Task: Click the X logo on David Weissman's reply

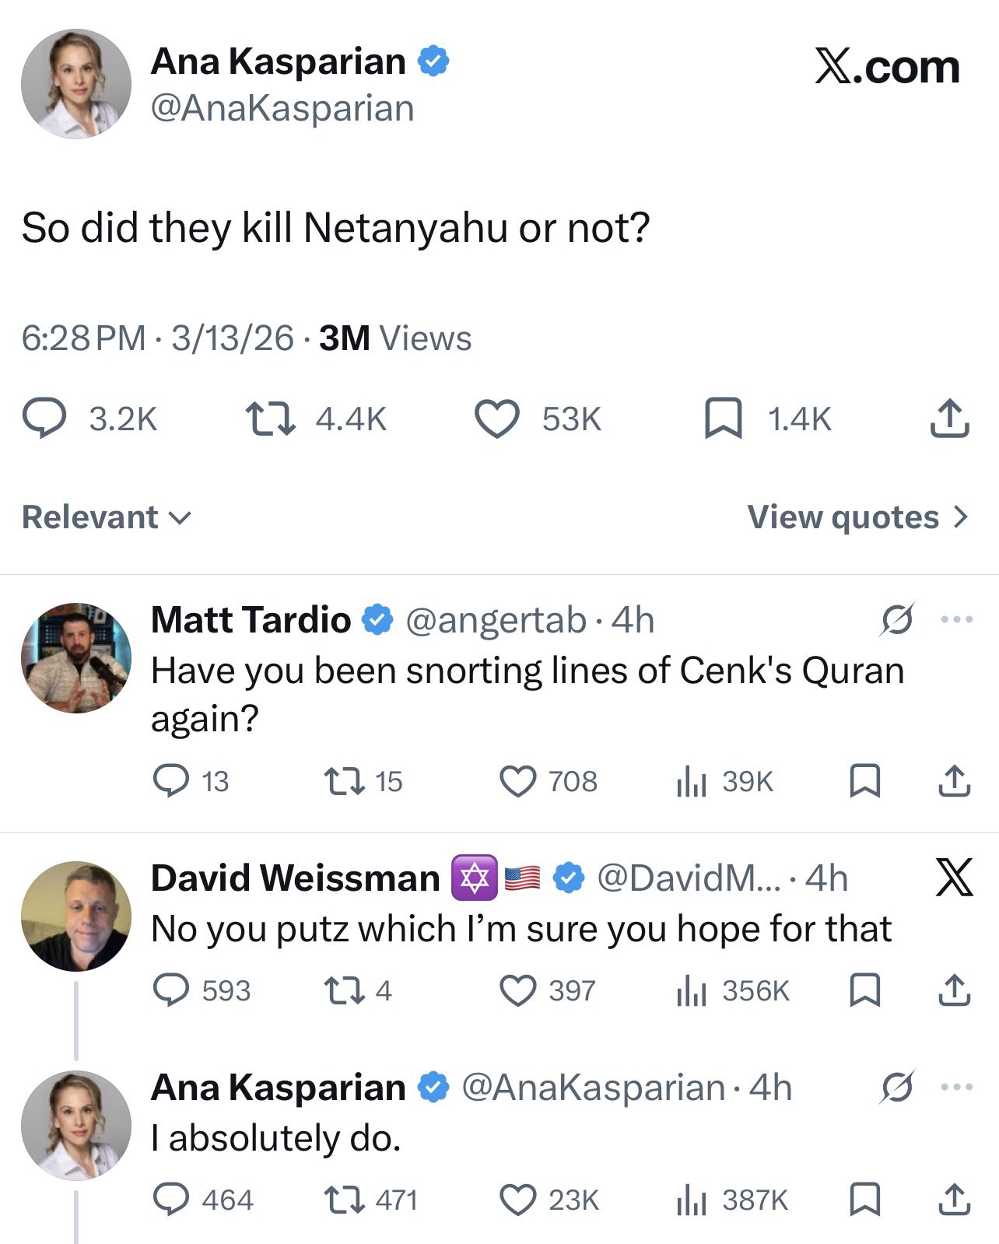Action: tap(954, 878)
